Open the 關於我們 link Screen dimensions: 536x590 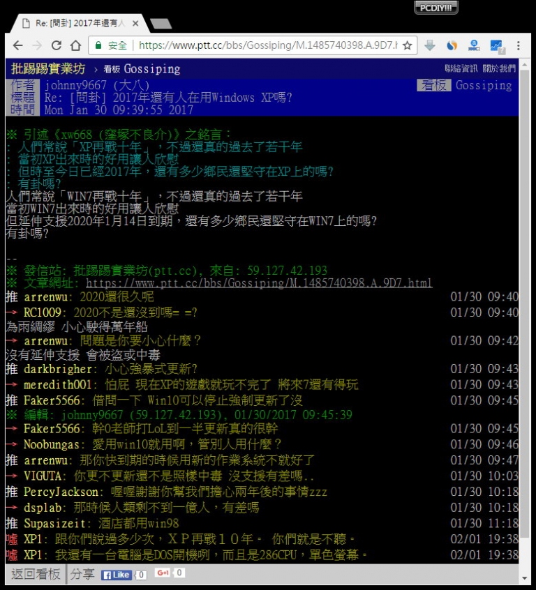point(499,68)
